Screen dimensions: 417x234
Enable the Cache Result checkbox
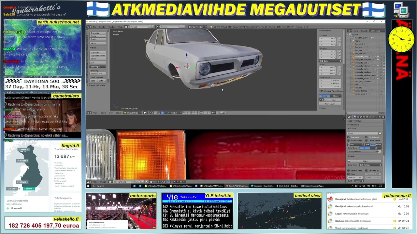[x=366, y=141]
